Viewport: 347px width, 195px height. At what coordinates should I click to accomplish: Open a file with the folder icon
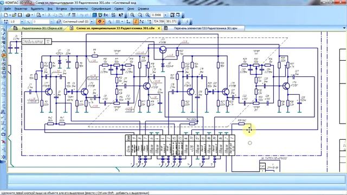click(14, 15)
